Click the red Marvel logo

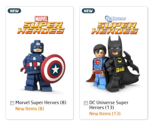[x=41, y=19]
